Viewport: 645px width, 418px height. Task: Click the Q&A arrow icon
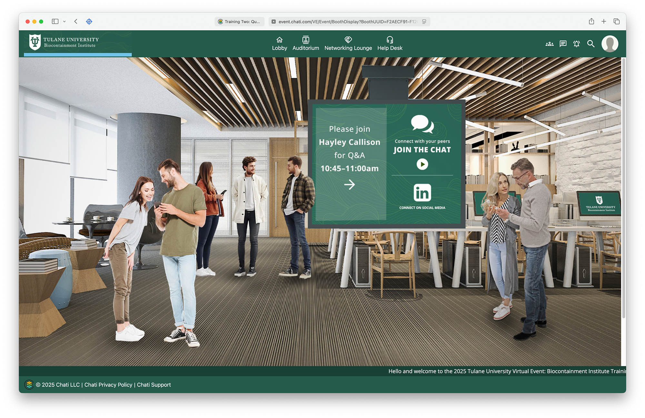[x=349, y=184]
